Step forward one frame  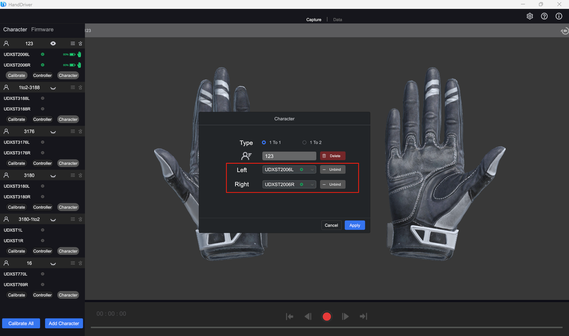pos(345,316)
